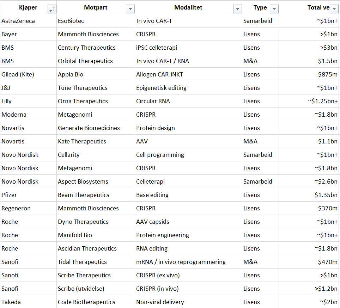
Task: Click the M&A type cell for Tidal Therapeutics
Action: point(250,262)
